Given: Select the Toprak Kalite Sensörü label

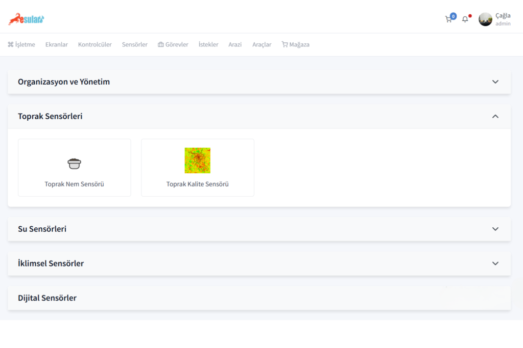Looking at the screenshot, I should tap(197, 184).
